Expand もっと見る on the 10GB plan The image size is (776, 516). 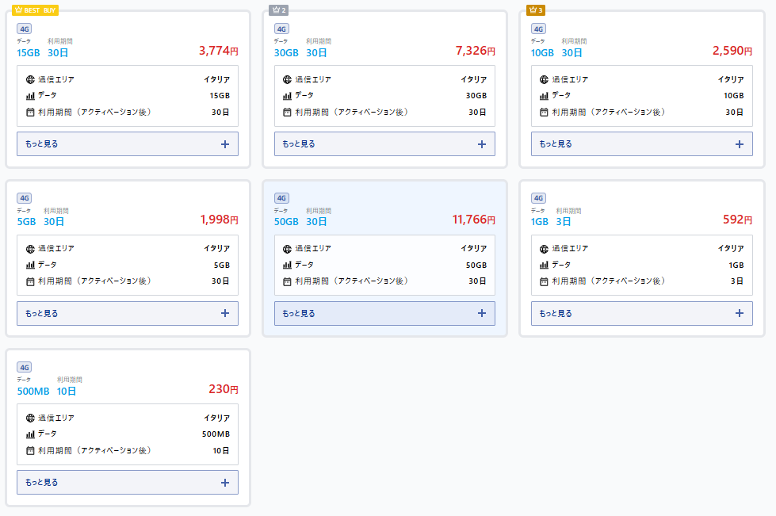pos(641,144)
